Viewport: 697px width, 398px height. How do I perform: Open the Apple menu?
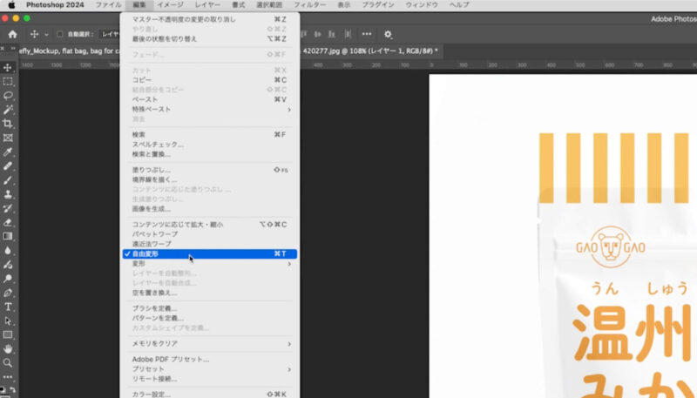point(11,5)
